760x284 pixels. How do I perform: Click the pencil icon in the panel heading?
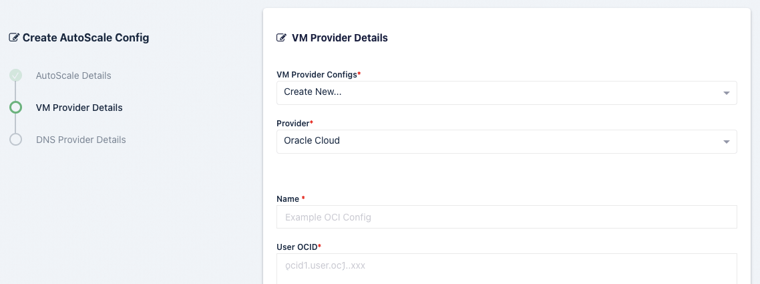[282, 38]
